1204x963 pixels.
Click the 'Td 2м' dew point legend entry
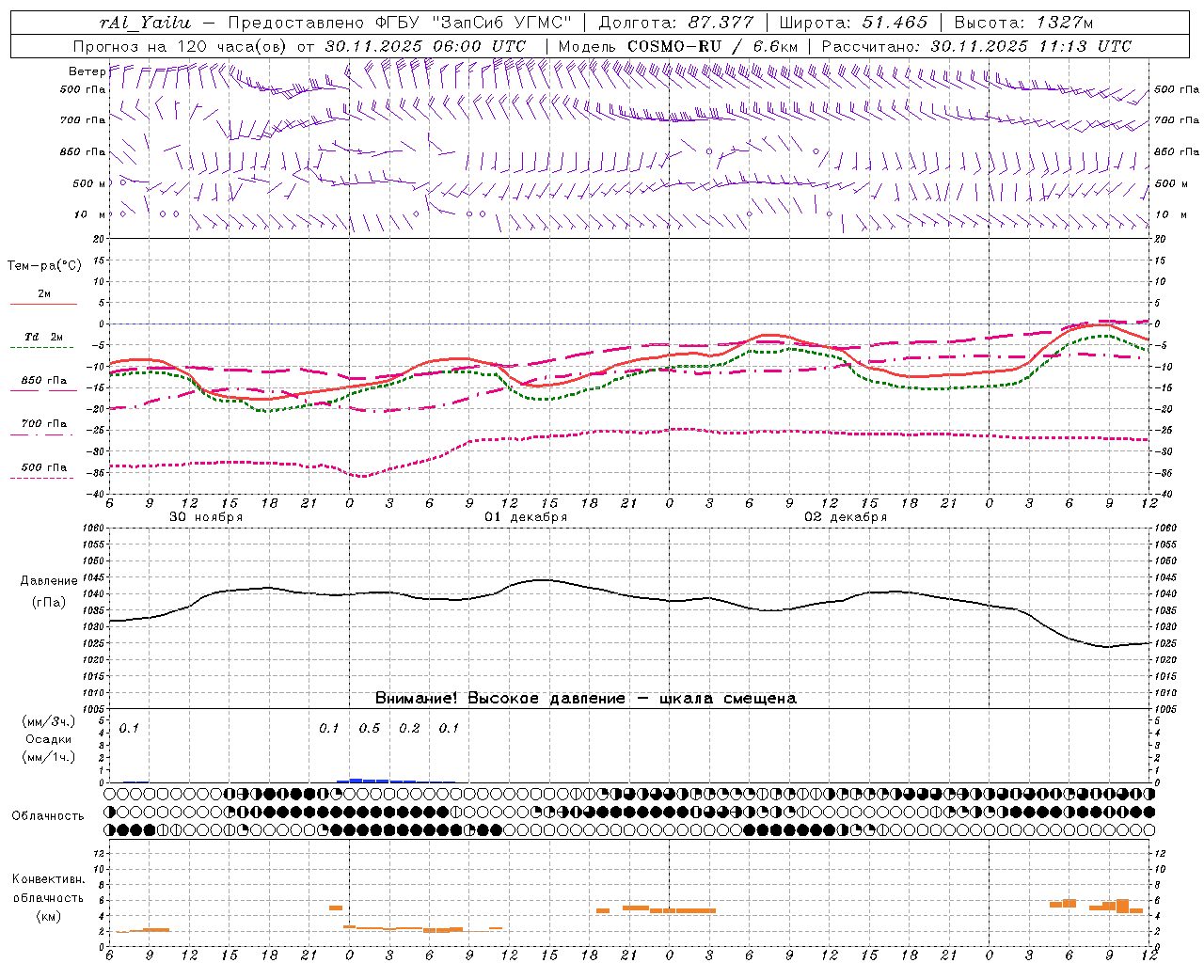point(44,337)
